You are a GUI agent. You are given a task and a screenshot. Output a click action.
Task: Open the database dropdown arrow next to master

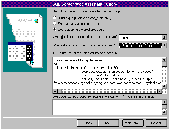click(x=164, y=37)
